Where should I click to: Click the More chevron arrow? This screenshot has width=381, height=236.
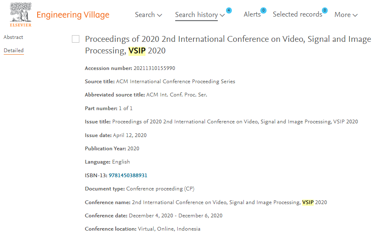point(355,15)
